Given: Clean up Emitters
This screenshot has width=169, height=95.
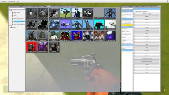Looking at the screenshot, I should click(x=147, y=36).
